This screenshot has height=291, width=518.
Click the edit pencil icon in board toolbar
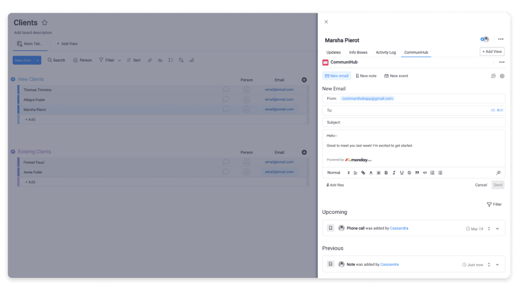pos(192,60)
